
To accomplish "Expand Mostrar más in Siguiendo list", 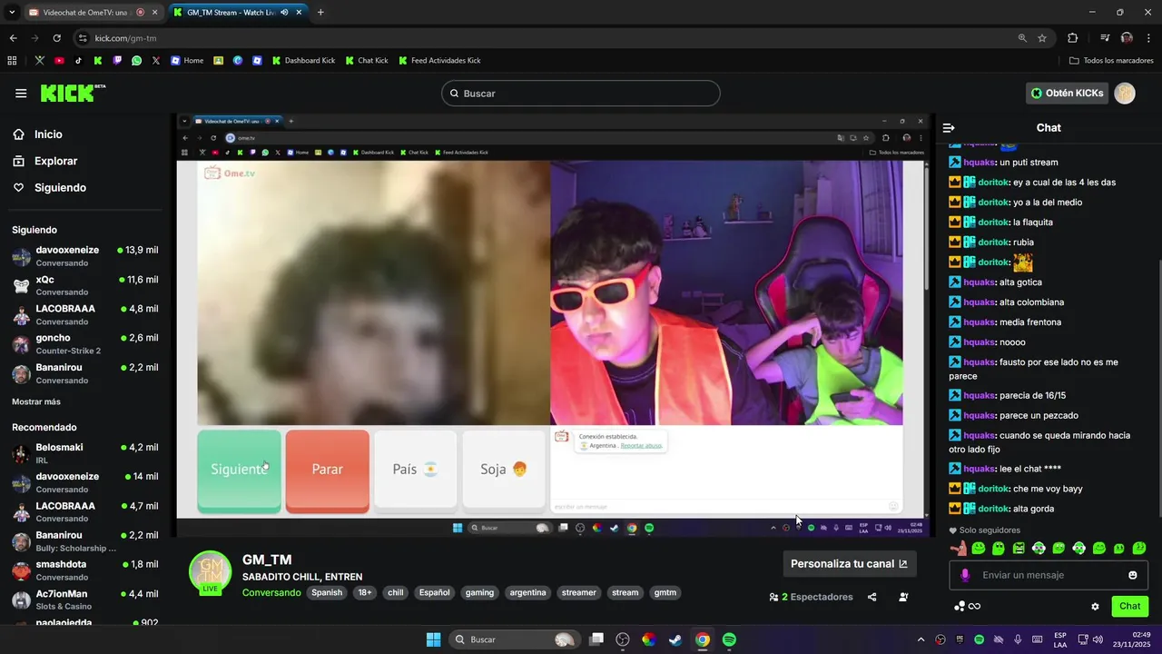I will pos(36,401).
